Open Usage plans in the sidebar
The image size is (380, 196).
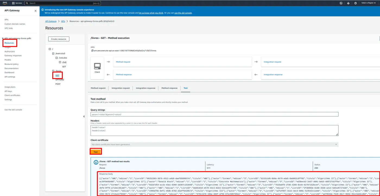click(x=10, y=87)
